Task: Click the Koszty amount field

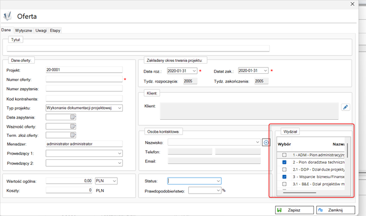Action: click(x=69, y=190)
